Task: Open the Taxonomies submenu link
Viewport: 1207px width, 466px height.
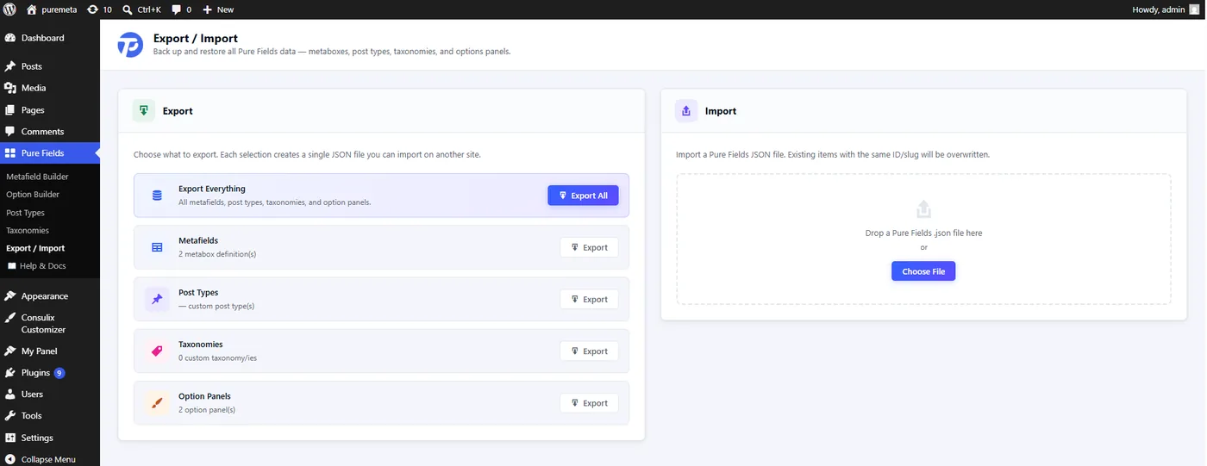Action: click(28, 231)
